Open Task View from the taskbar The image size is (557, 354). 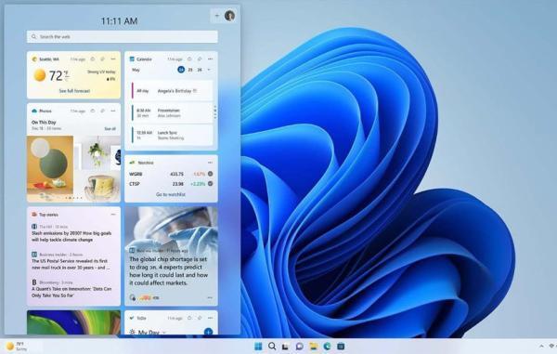(286, 347)
